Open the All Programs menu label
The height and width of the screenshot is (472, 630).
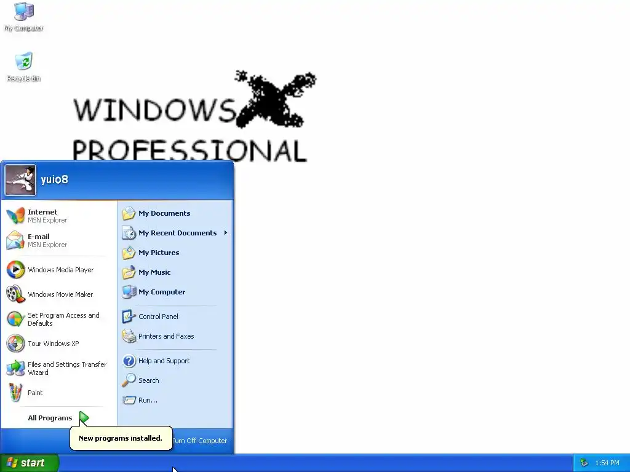(x=50, y=418)
